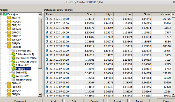
Task: Select the 2017.07.11 12:00 record
Action: point(108,23)
